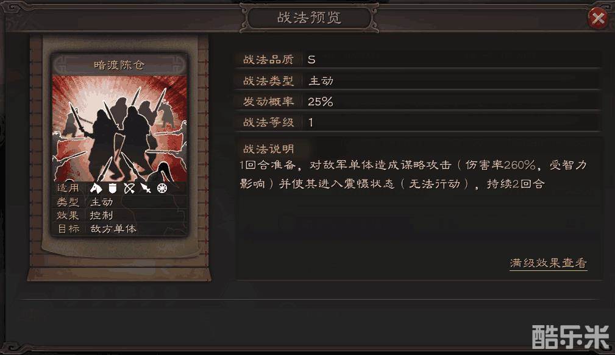Click the bow archer troop icon

pos(129,189)
